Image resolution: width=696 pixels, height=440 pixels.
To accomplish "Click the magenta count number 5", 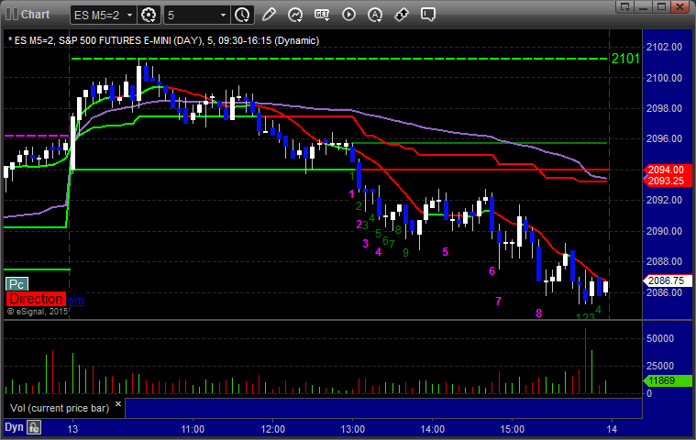I will point(446,252).
